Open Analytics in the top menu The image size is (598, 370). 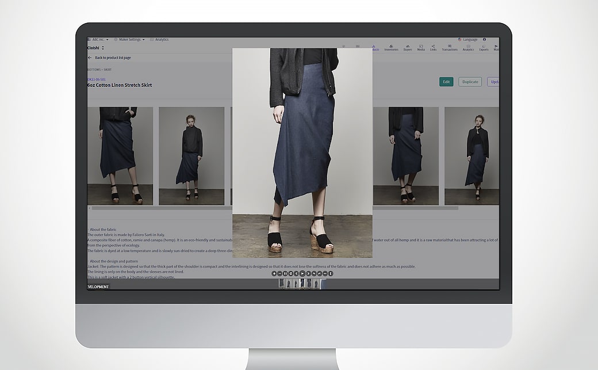[x=159, y=39]
